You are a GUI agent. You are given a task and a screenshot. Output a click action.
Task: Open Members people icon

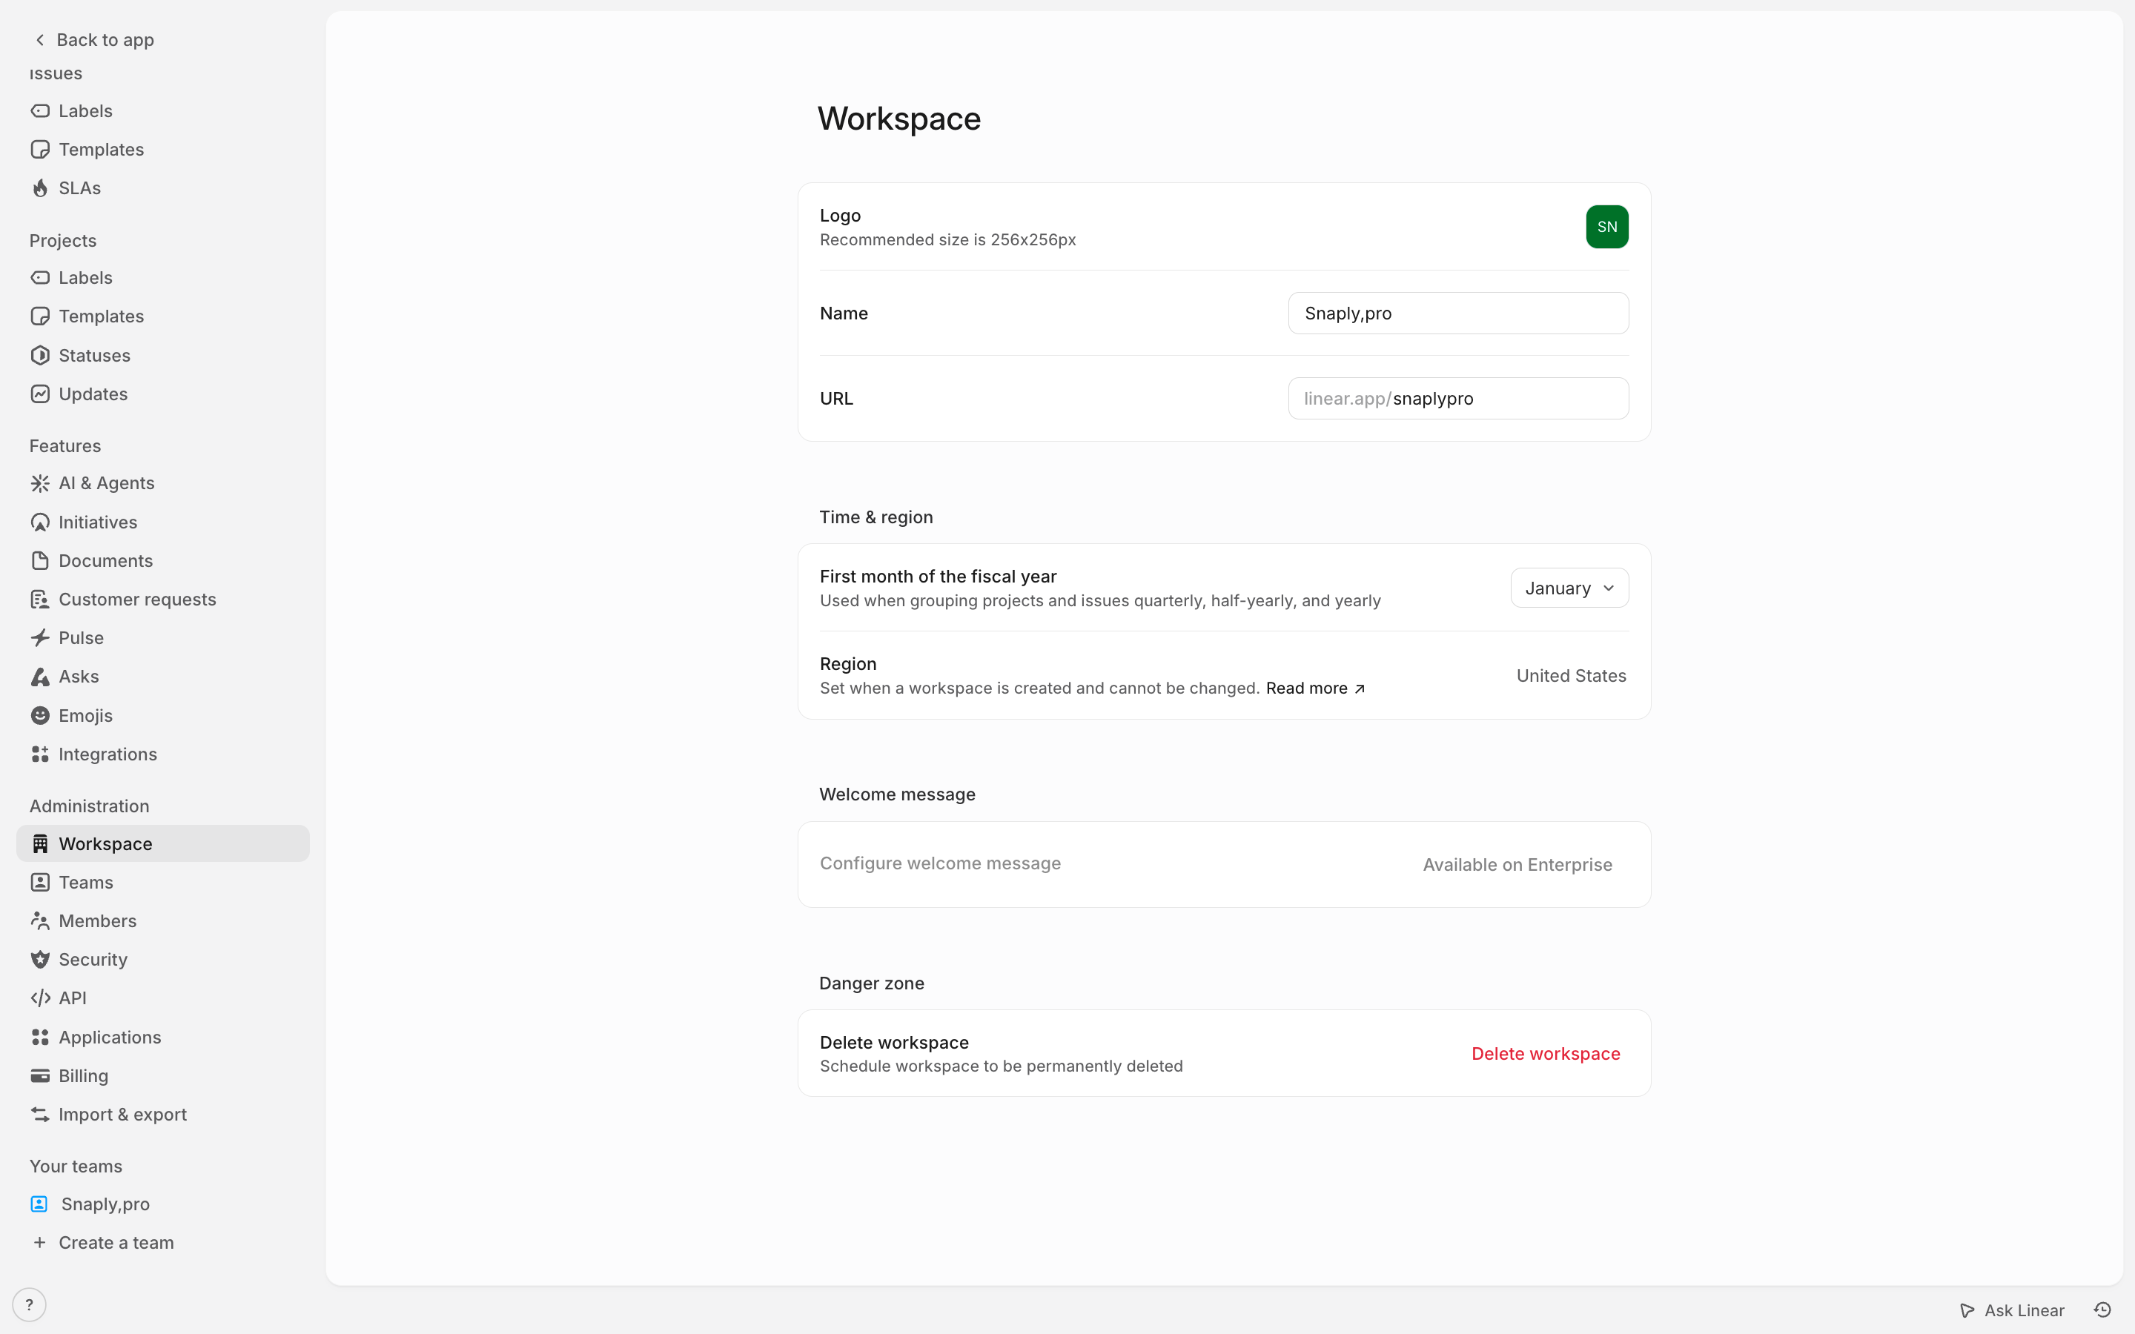pyautogui.click(x=40, y=921)
